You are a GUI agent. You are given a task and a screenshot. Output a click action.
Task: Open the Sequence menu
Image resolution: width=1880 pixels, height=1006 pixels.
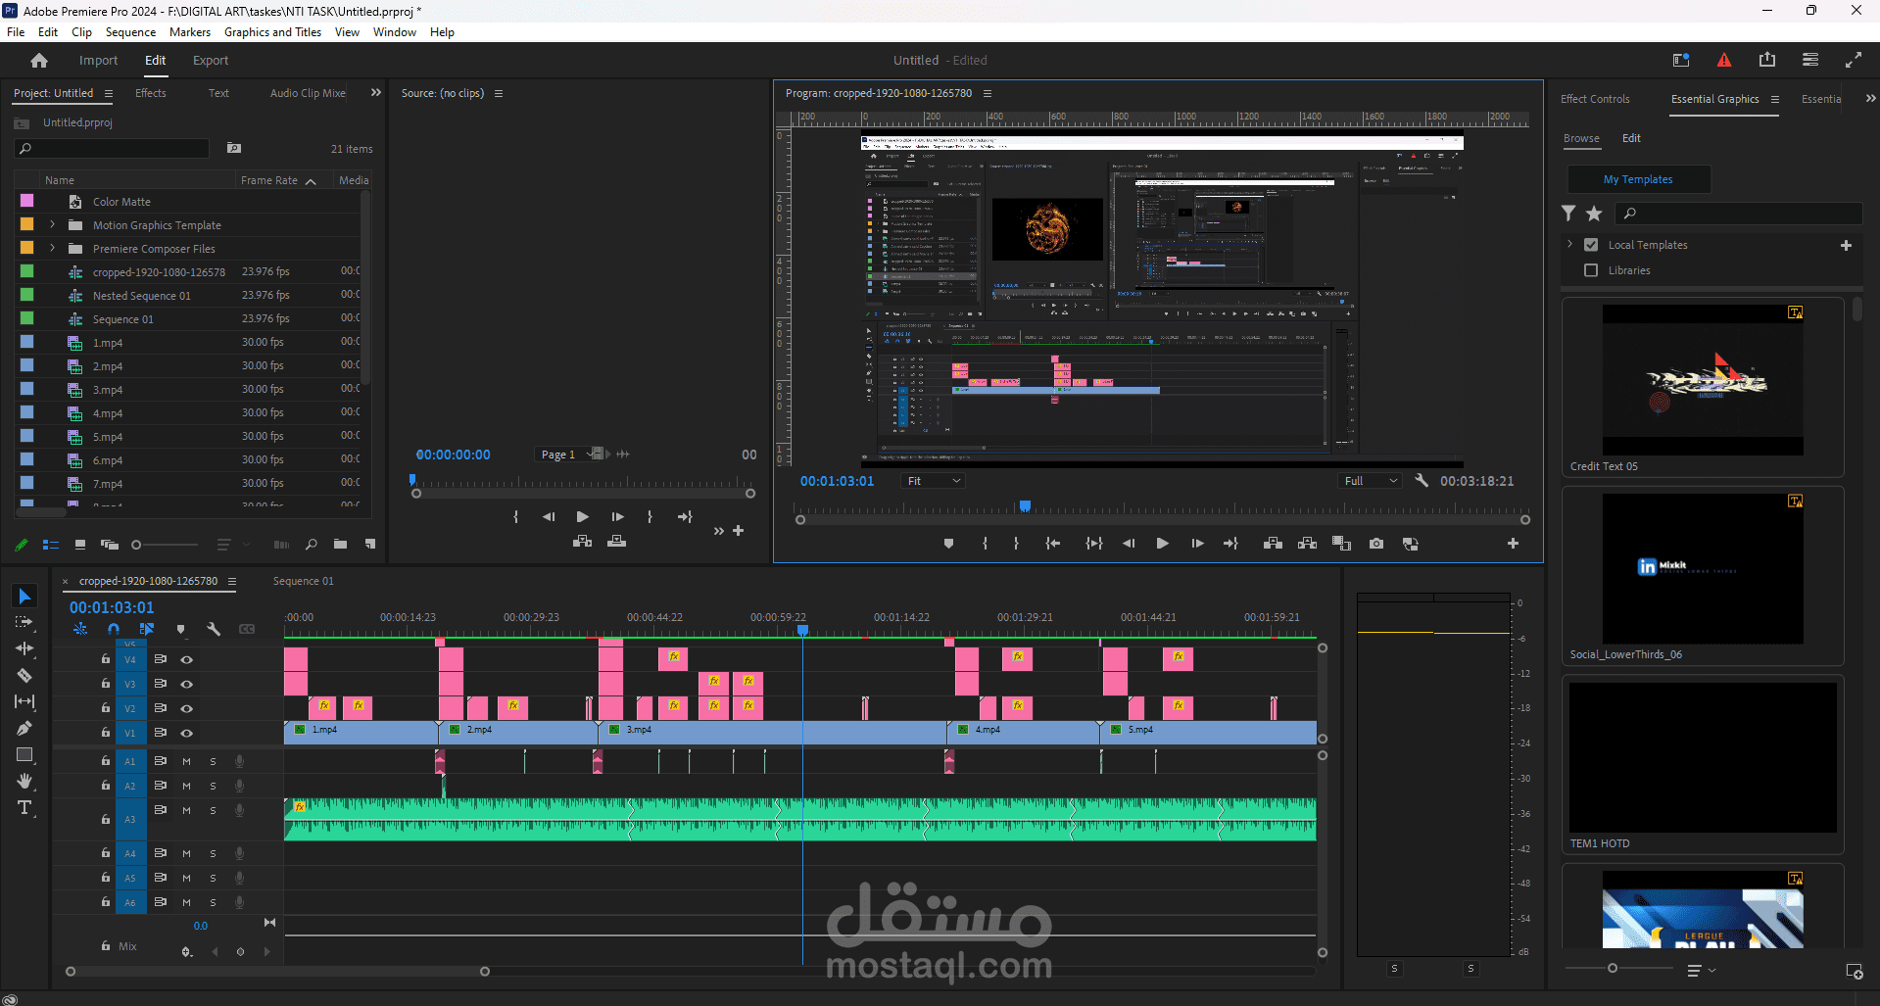point(130,32)
